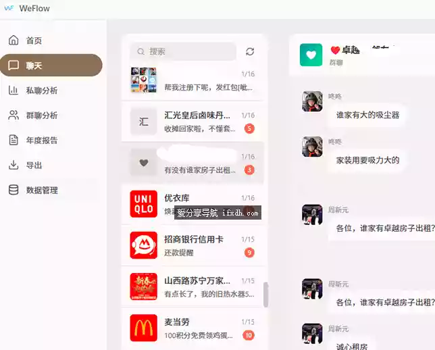This screenshot has height=350, width=435.
Task: Click the database icon beside 数据管理
Action: point(14,190)
